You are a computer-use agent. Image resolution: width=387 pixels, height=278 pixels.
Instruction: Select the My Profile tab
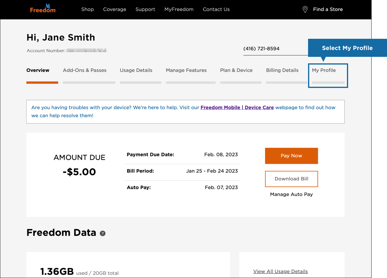coord(324,70)
